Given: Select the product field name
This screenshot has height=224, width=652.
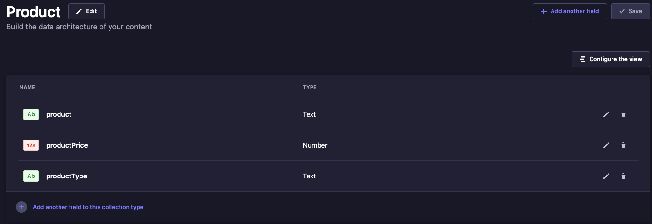Looking at the screenshot, I should click(x=59, y=114).
